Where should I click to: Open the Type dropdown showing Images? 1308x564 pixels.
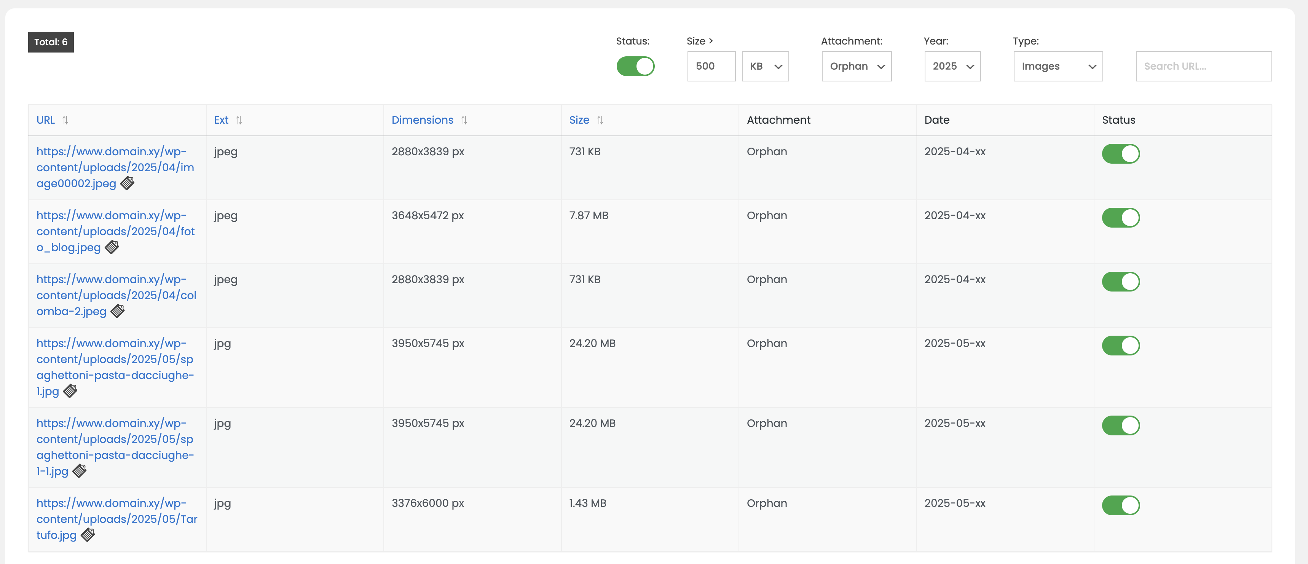click(1058, 67)
